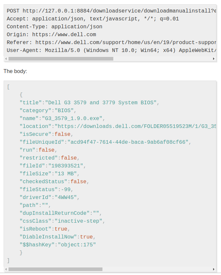Click the headers scrollbar right arrow
The width and height of the screenshot is (221, 275).
coord(214,59)
